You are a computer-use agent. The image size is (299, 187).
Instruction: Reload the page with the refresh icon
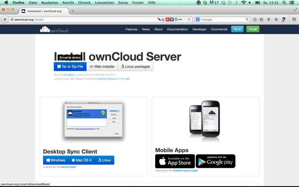click(189, 19)
